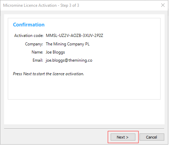Select company value The Mining Company PL
Image resolution: width=169 pixels, height=146 pixels.
pos(68,44)
